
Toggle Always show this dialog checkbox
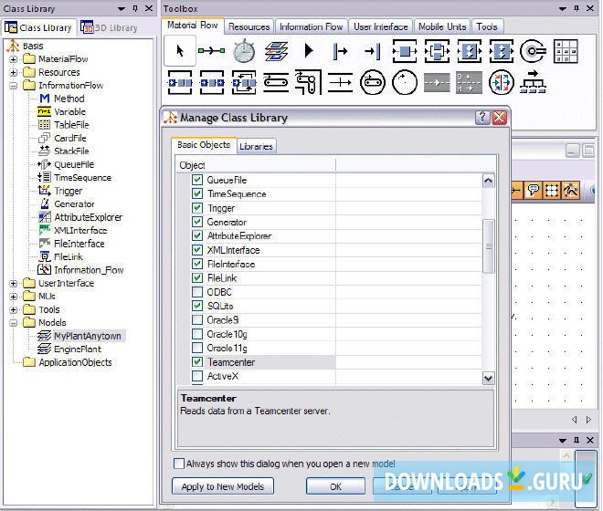pyautogui.click(x=179, y=464)
